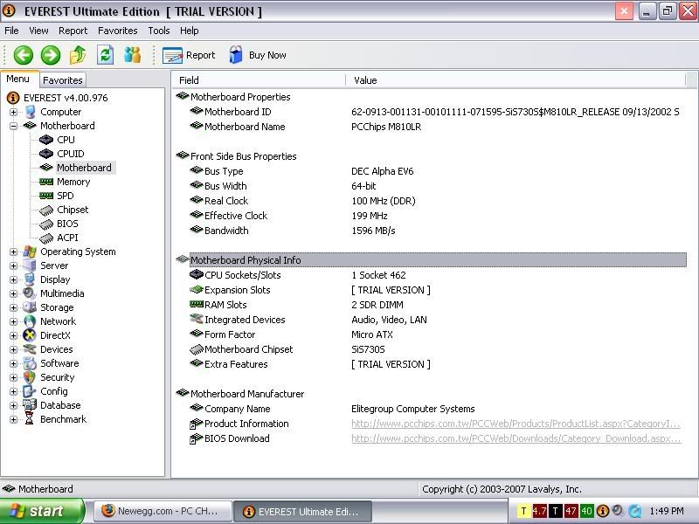Expand the Operating System node

pyautogui.click(x=13, y=252)
